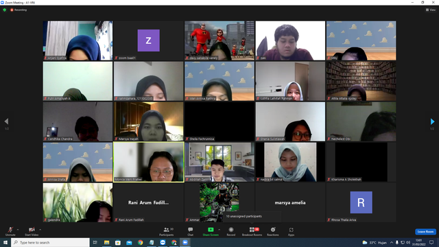Image resolution: width=439 pixels, height=247 pixels.
Task: Select Annisa Shafa video tile
Action: tap(78, 162)
